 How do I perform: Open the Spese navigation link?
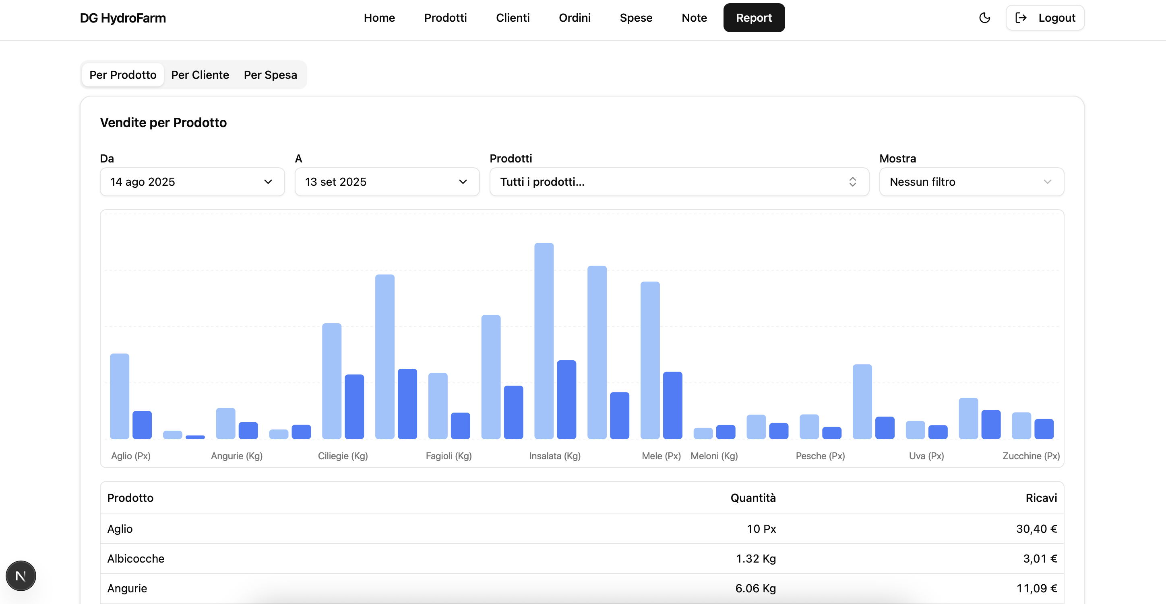(x=635, y=18)
